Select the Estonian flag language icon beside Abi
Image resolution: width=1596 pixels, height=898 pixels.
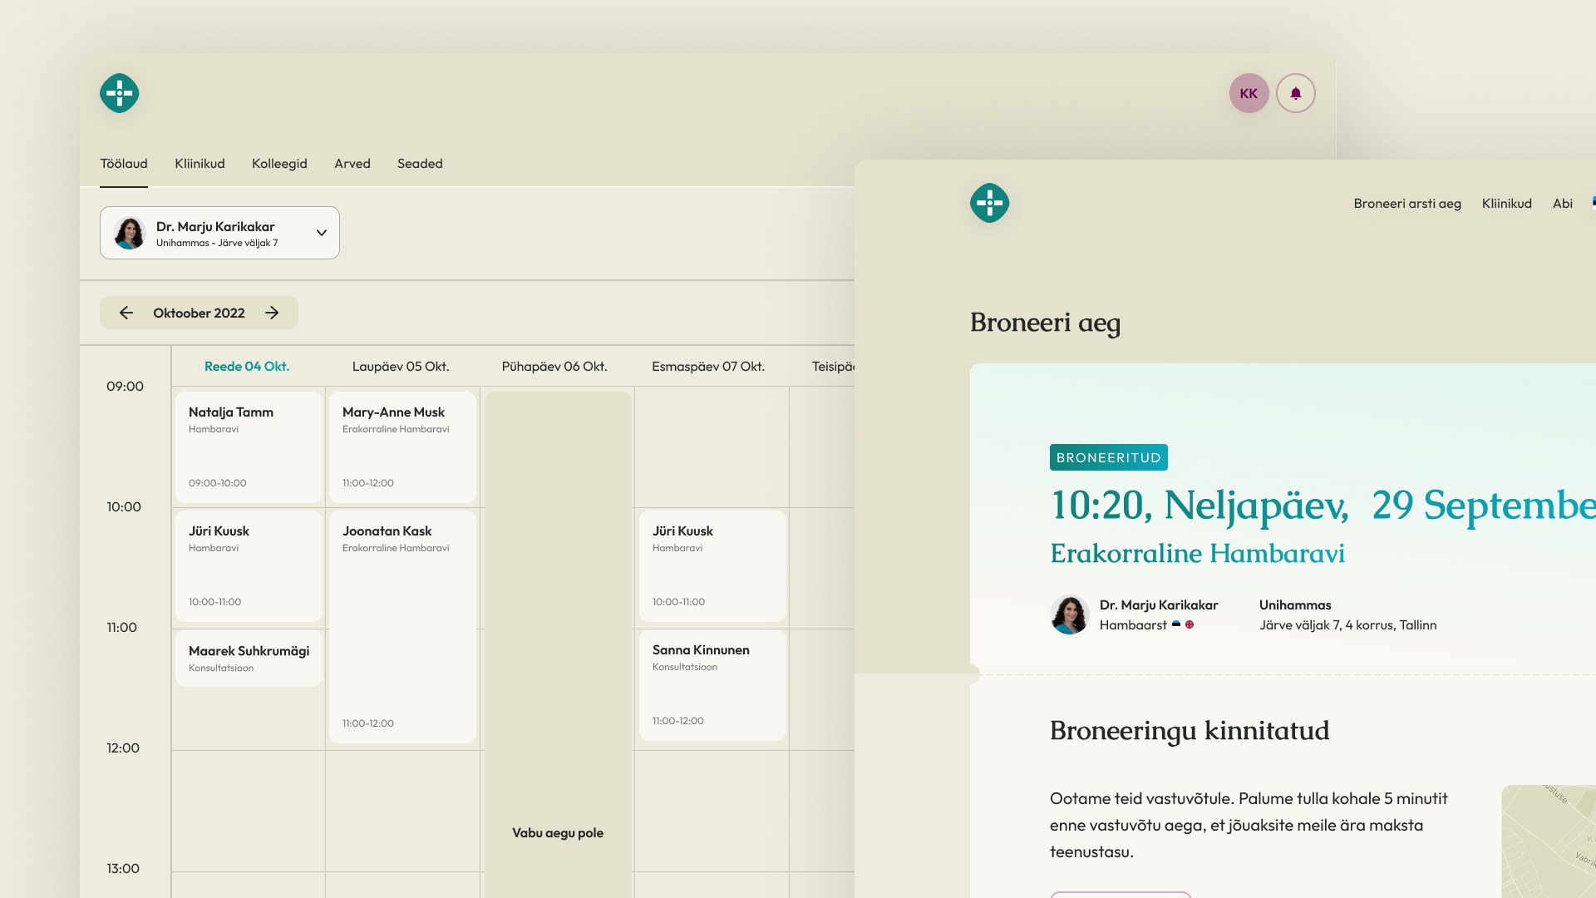click(x=1593, y=202)
